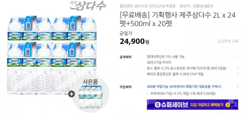Expand Toss payment cashback details chevron
Viewport: 242px width, 115px height.
(x=237, y=68)
